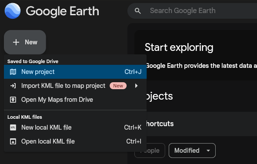Click the pin icon beside Open My Maps
Image resolution: width=257 pixels, height=164 pixels.
[x=13, y=100]
